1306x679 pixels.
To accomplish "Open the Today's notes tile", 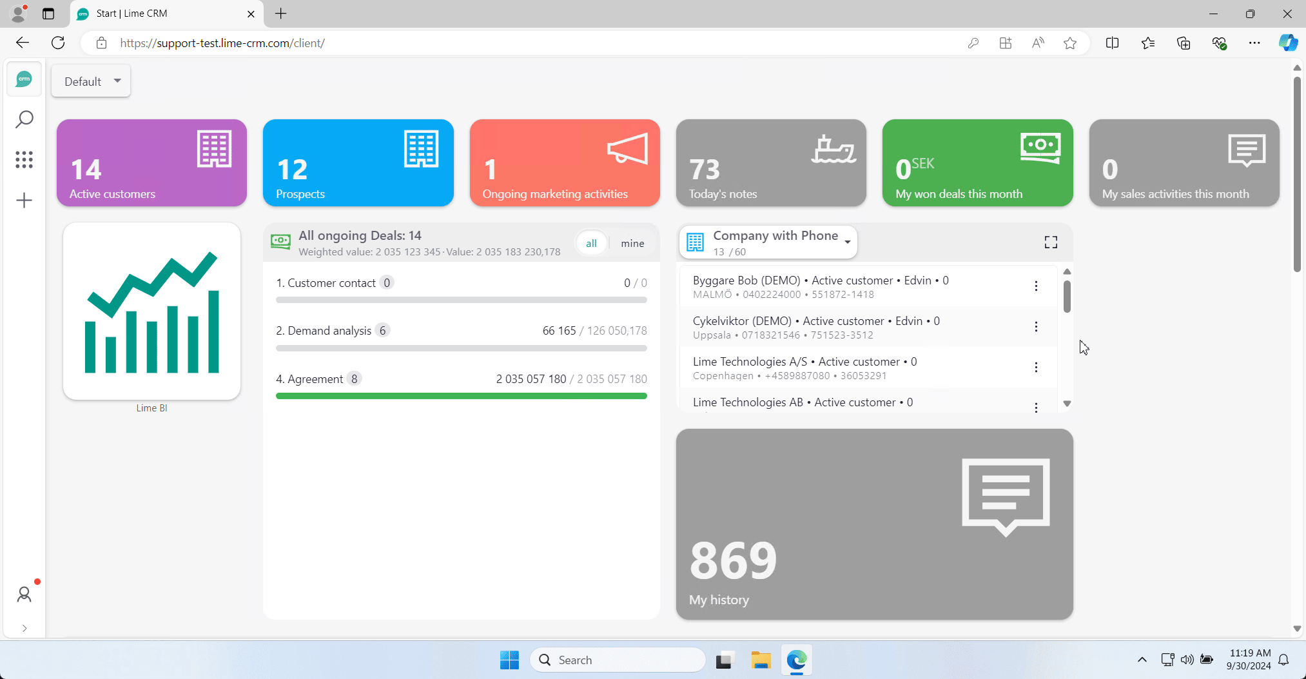I will coord(771,162).
